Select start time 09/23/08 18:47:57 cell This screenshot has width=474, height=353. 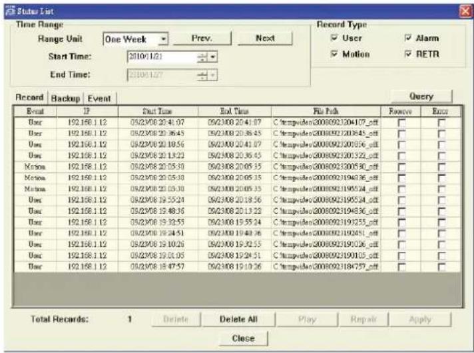158,267
